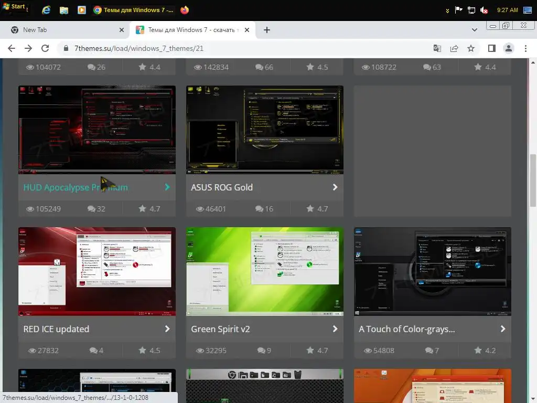Open the network status tray icon

[x=471, y=10]
